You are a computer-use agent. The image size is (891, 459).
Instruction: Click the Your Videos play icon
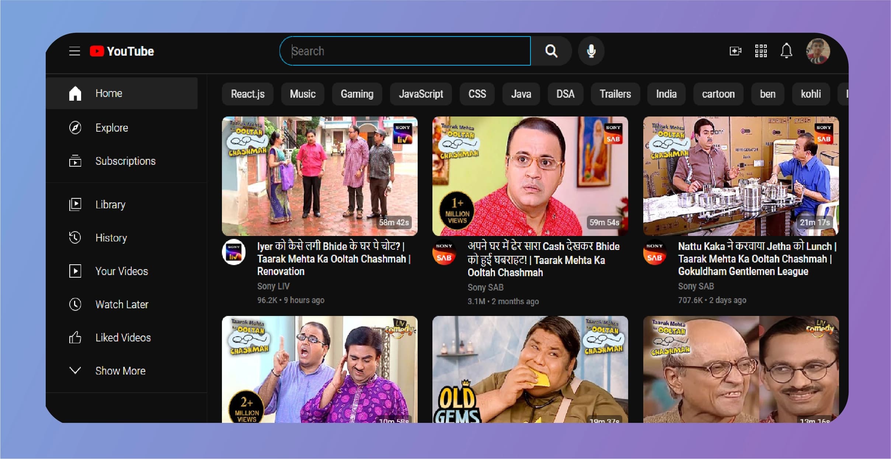pyautogui.click(x=75, y=271)
